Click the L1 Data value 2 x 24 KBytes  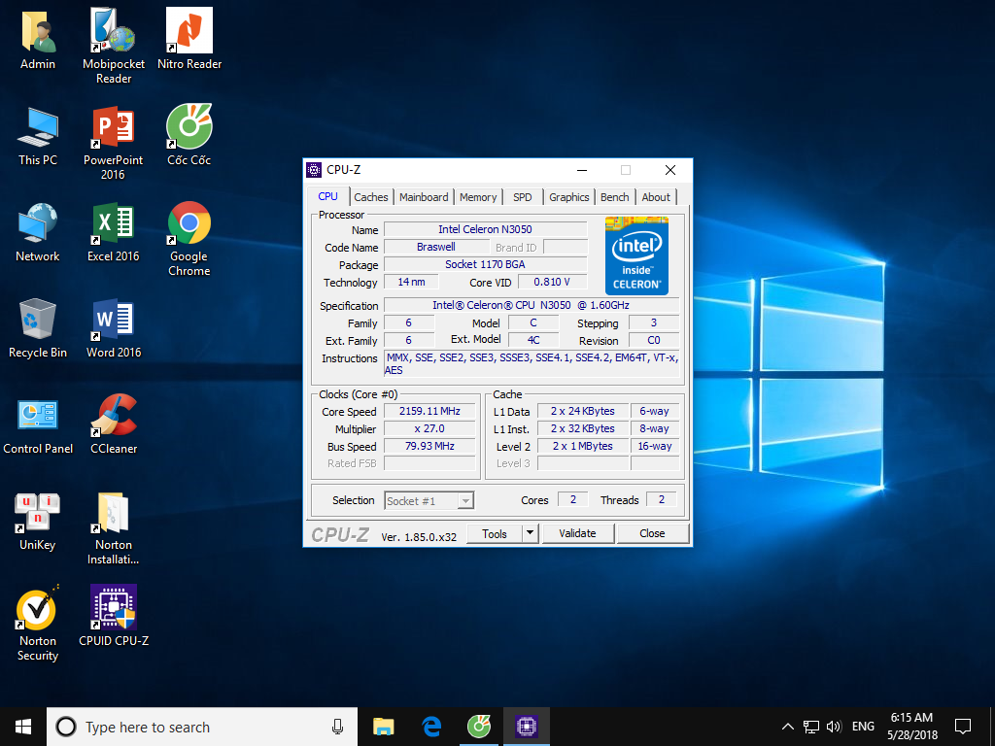point(583,411)
